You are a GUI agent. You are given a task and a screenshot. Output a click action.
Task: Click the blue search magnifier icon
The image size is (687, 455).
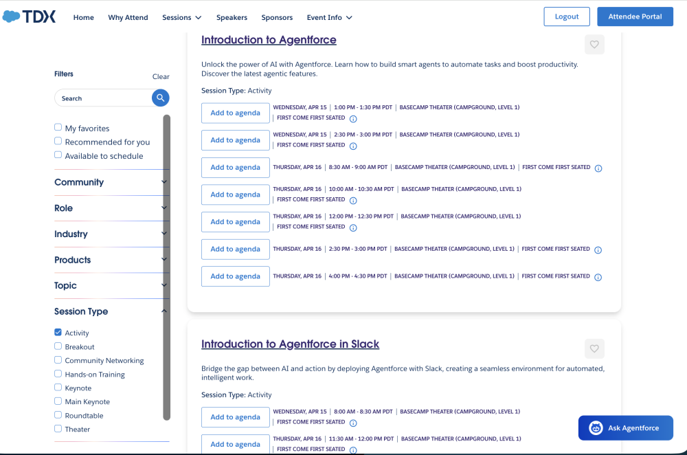[x=160, y=98]
